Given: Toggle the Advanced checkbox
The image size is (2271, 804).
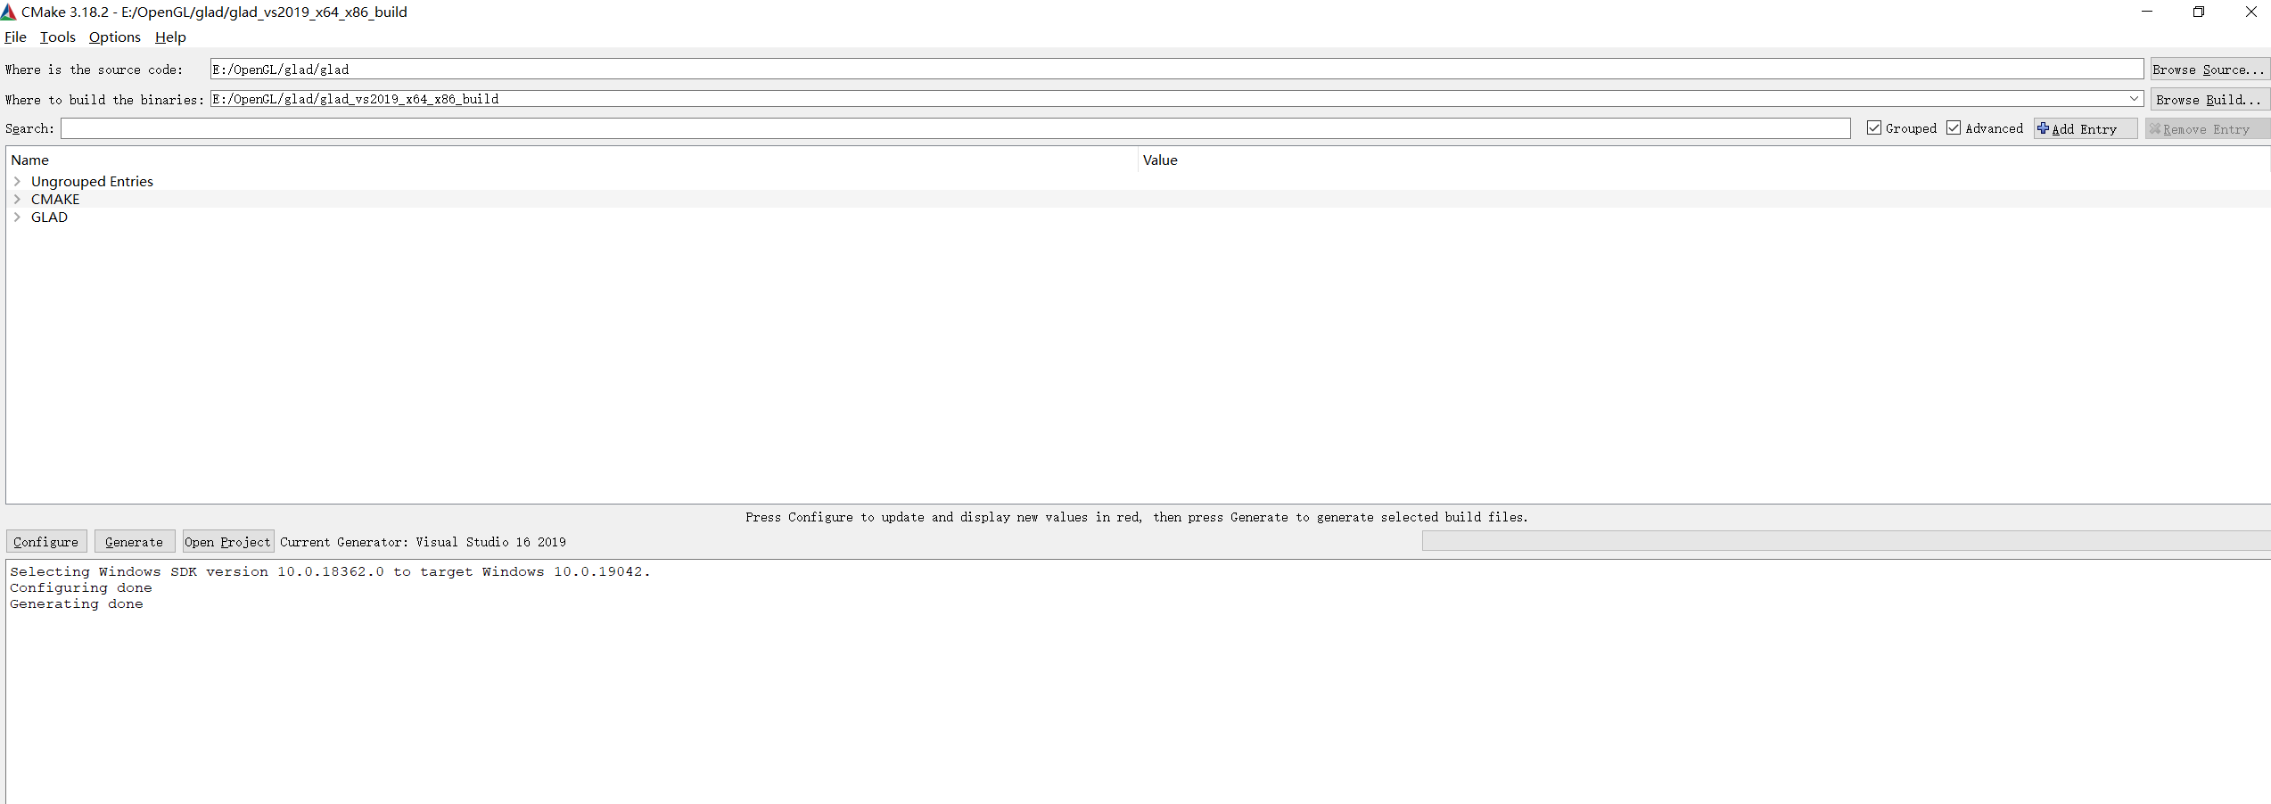Looking at the screenshot, I should 1954,128.
